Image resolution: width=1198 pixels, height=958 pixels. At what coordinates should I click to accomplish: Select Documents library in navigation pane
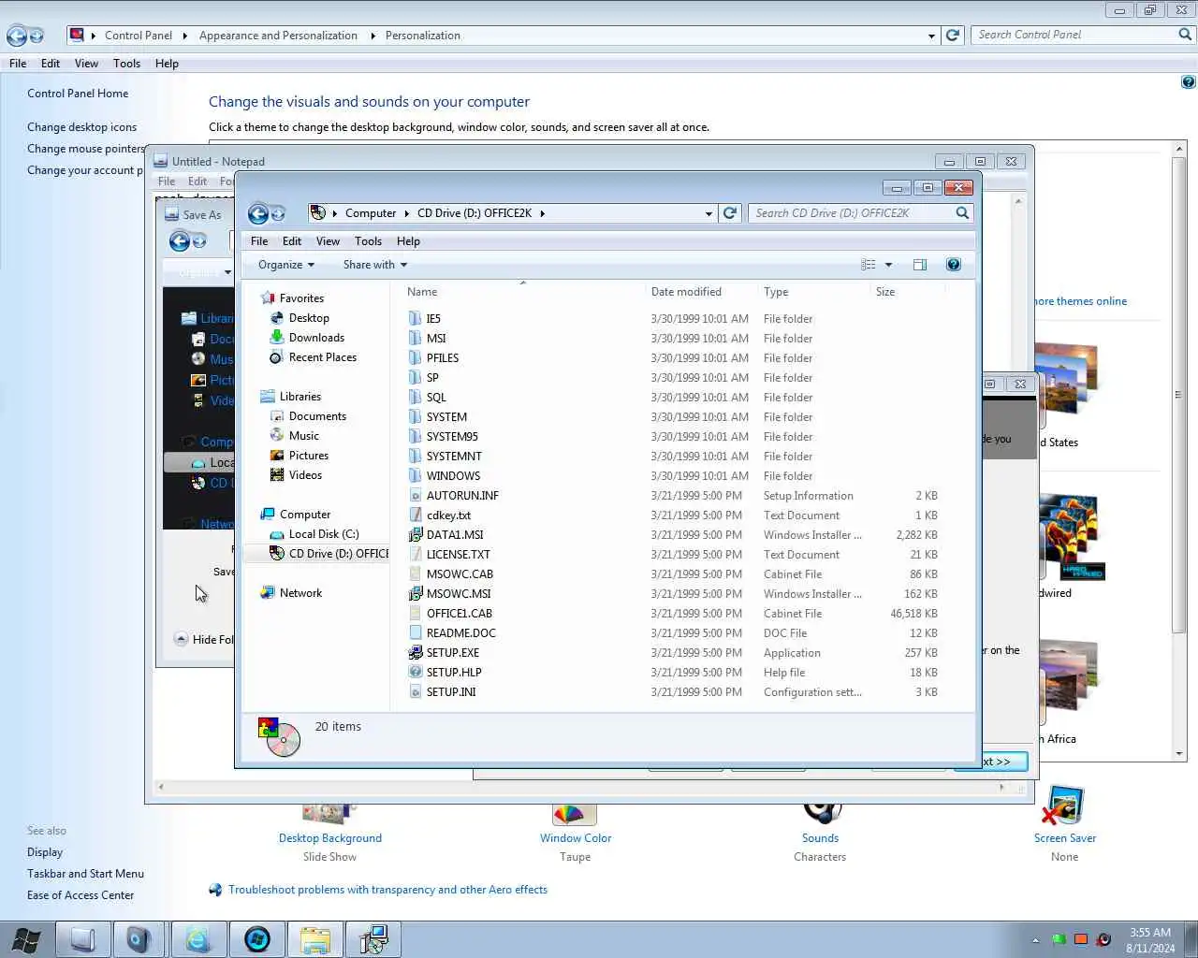tap(317, 416)
